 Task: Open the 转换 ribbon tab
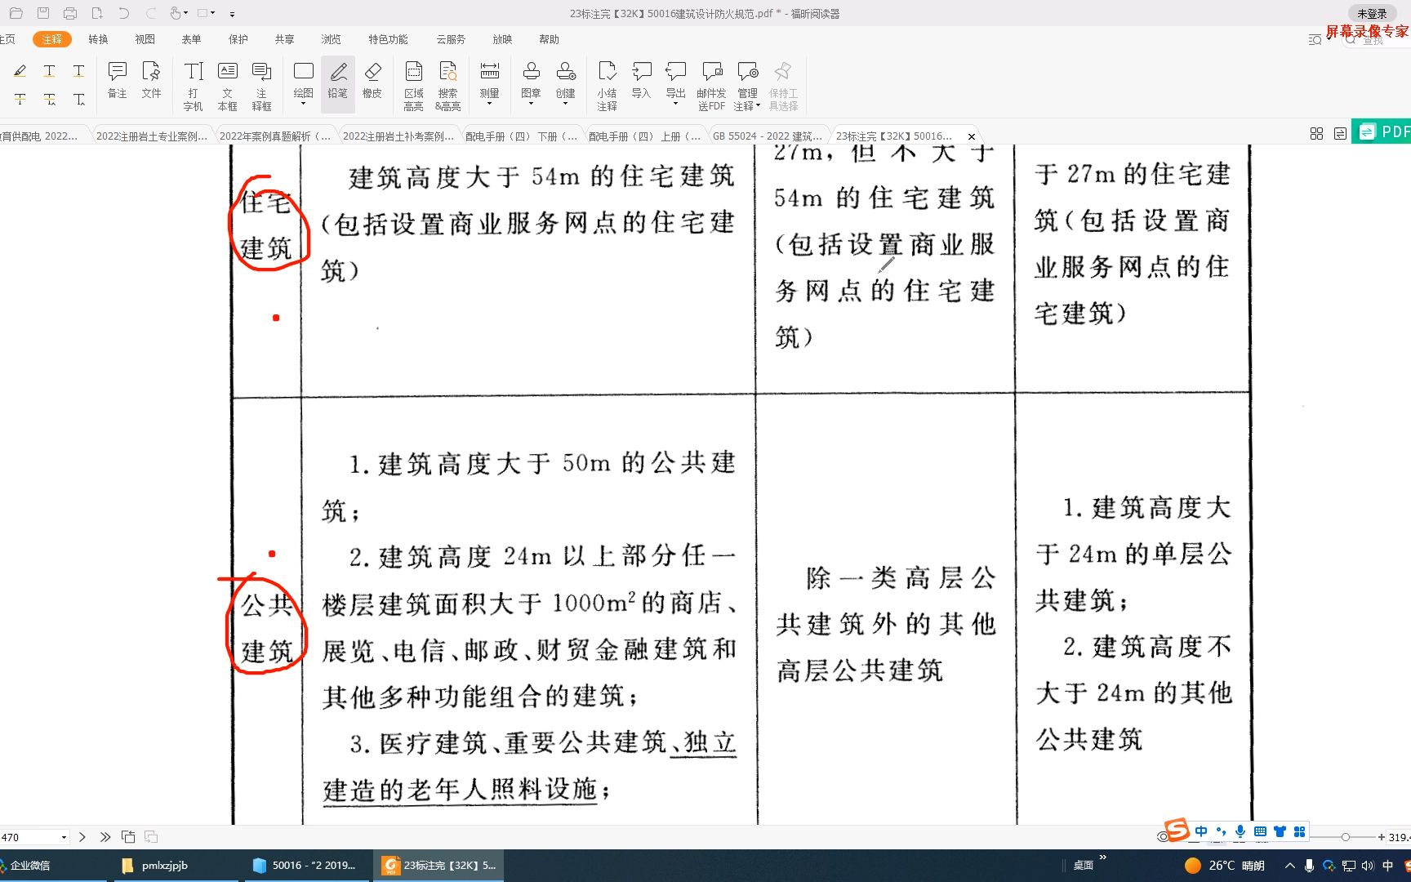click(x=98, y=39)
